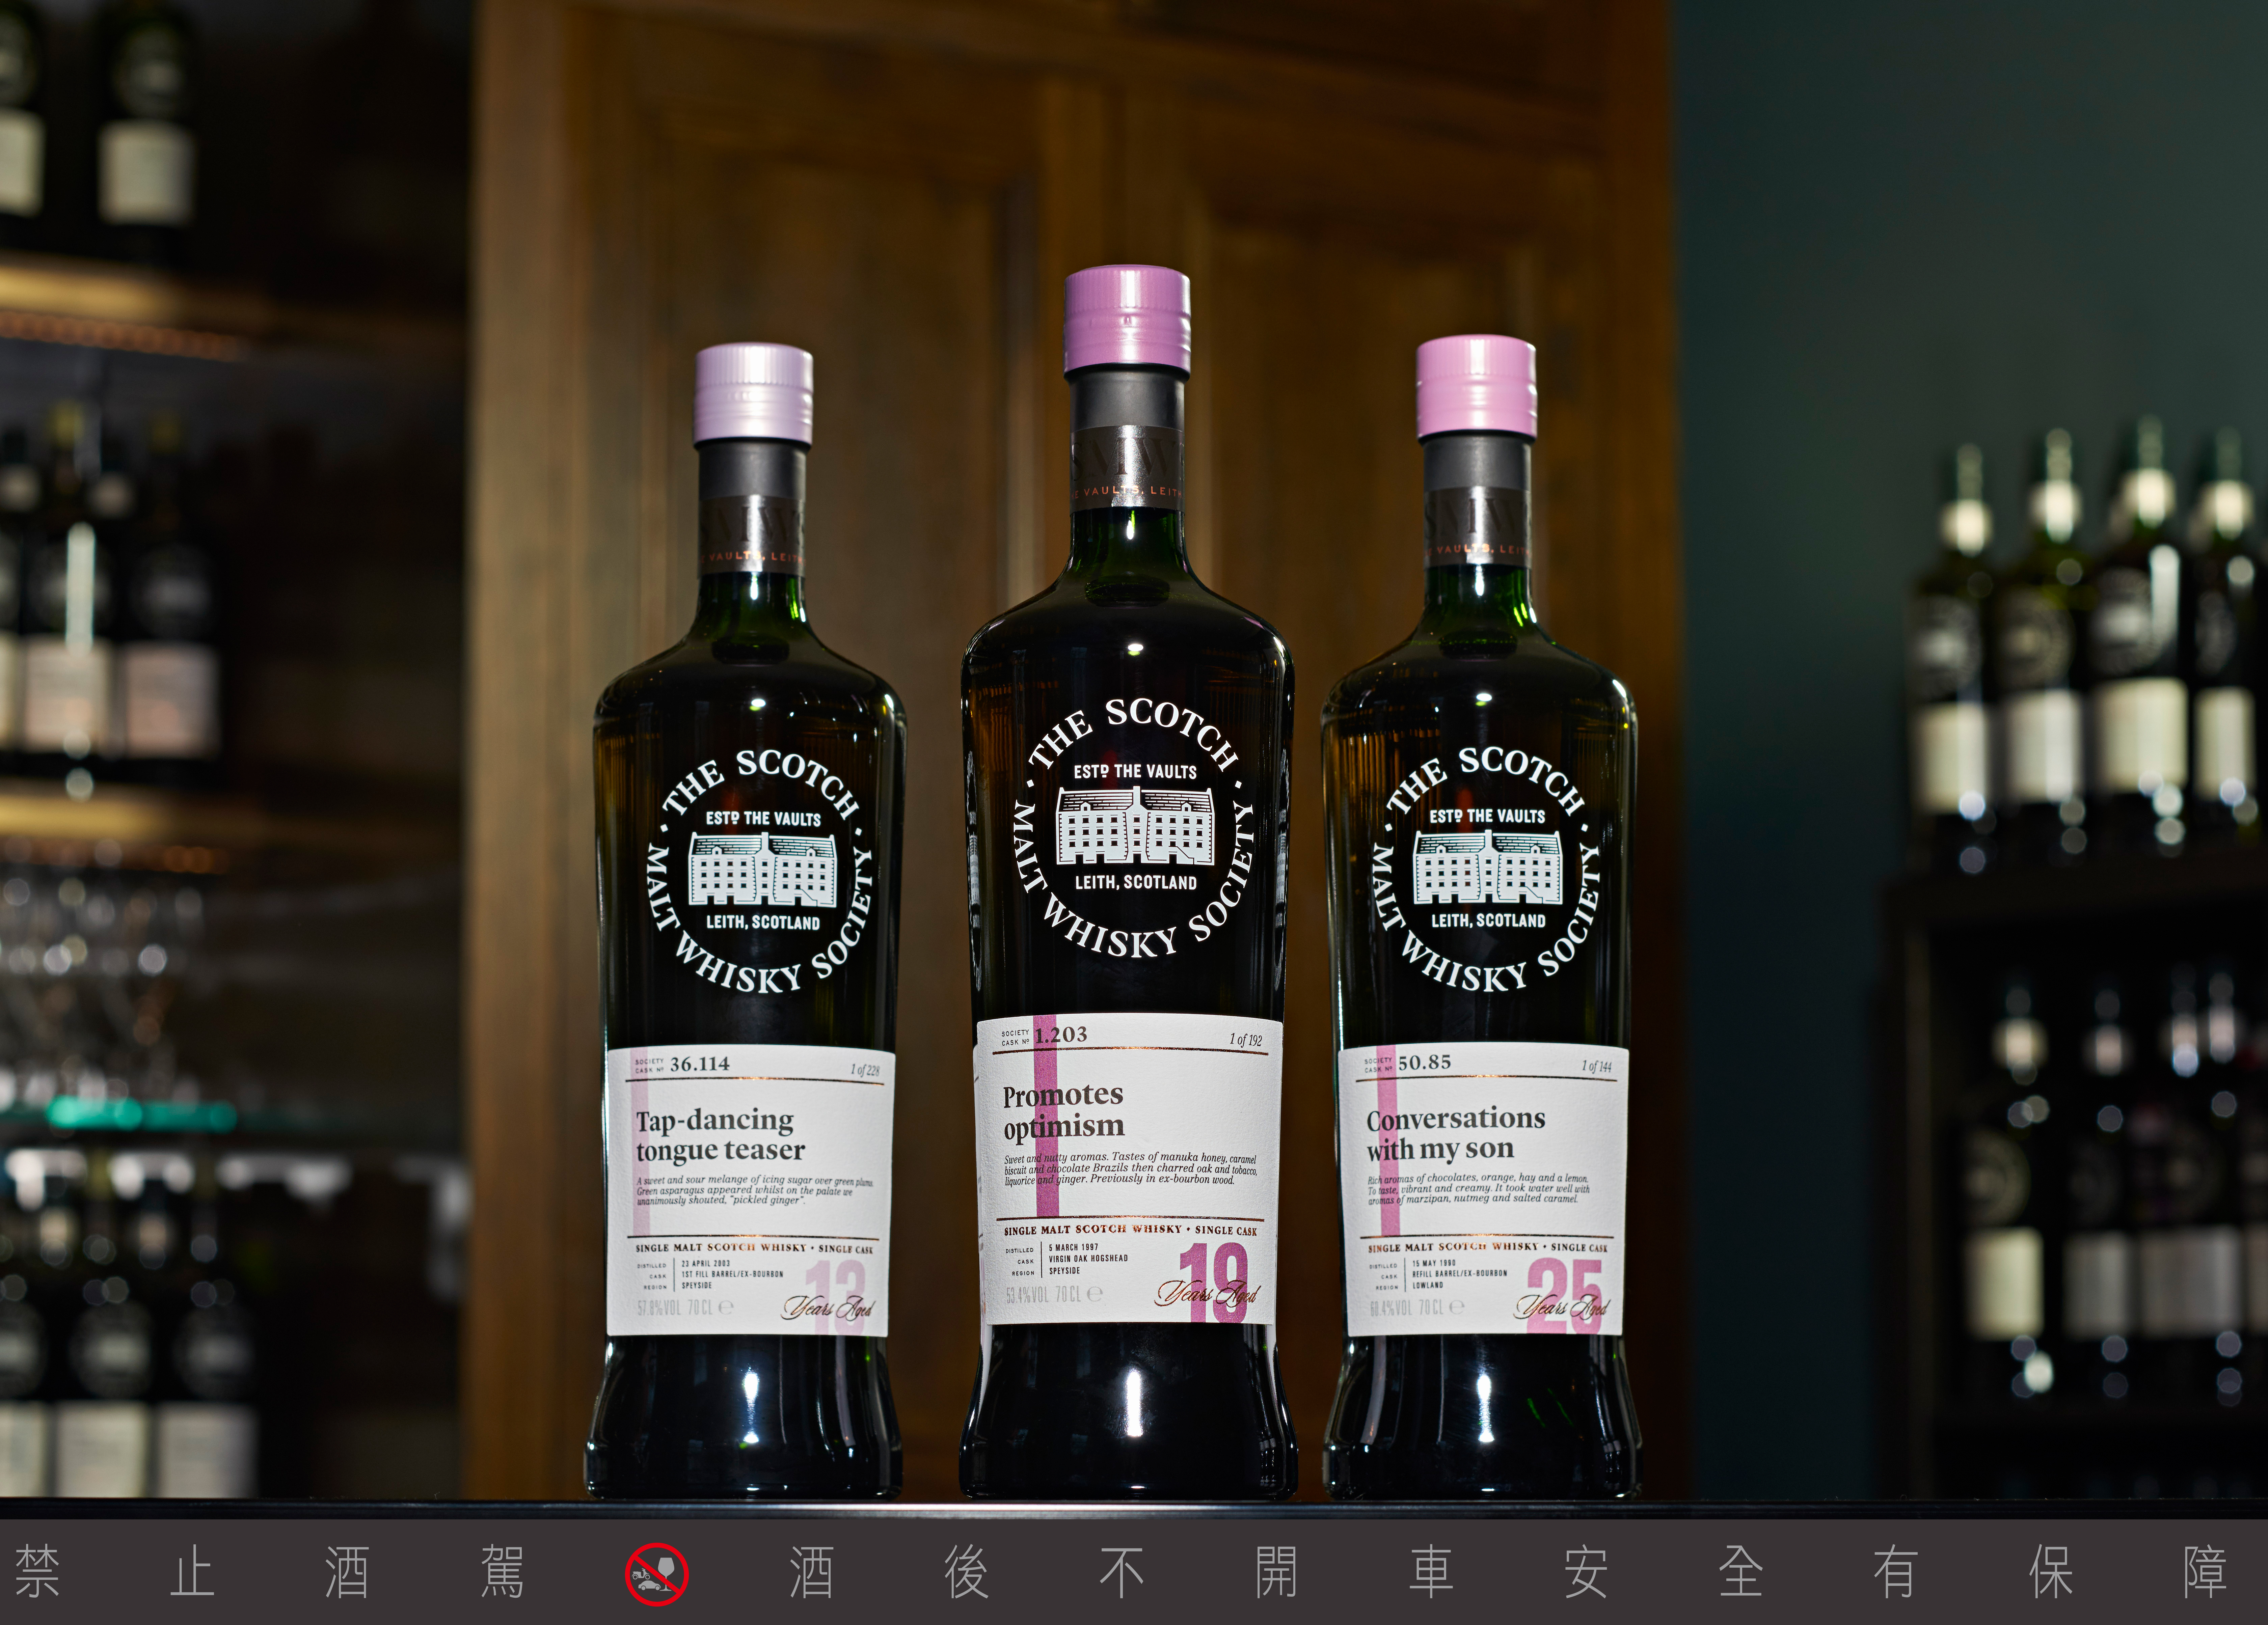Click distilled date "15 MAY 1990"
2268x1625 pixels.
[x=1434, y=1263]
